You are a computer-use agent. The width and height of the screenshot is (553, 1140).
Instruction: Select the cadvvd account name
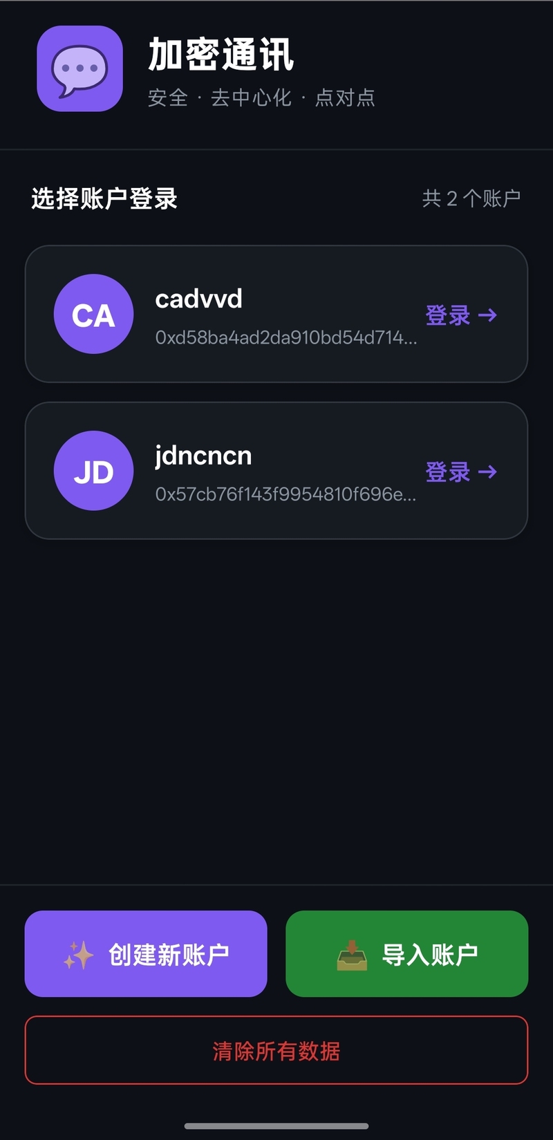(x=198, y=299)
